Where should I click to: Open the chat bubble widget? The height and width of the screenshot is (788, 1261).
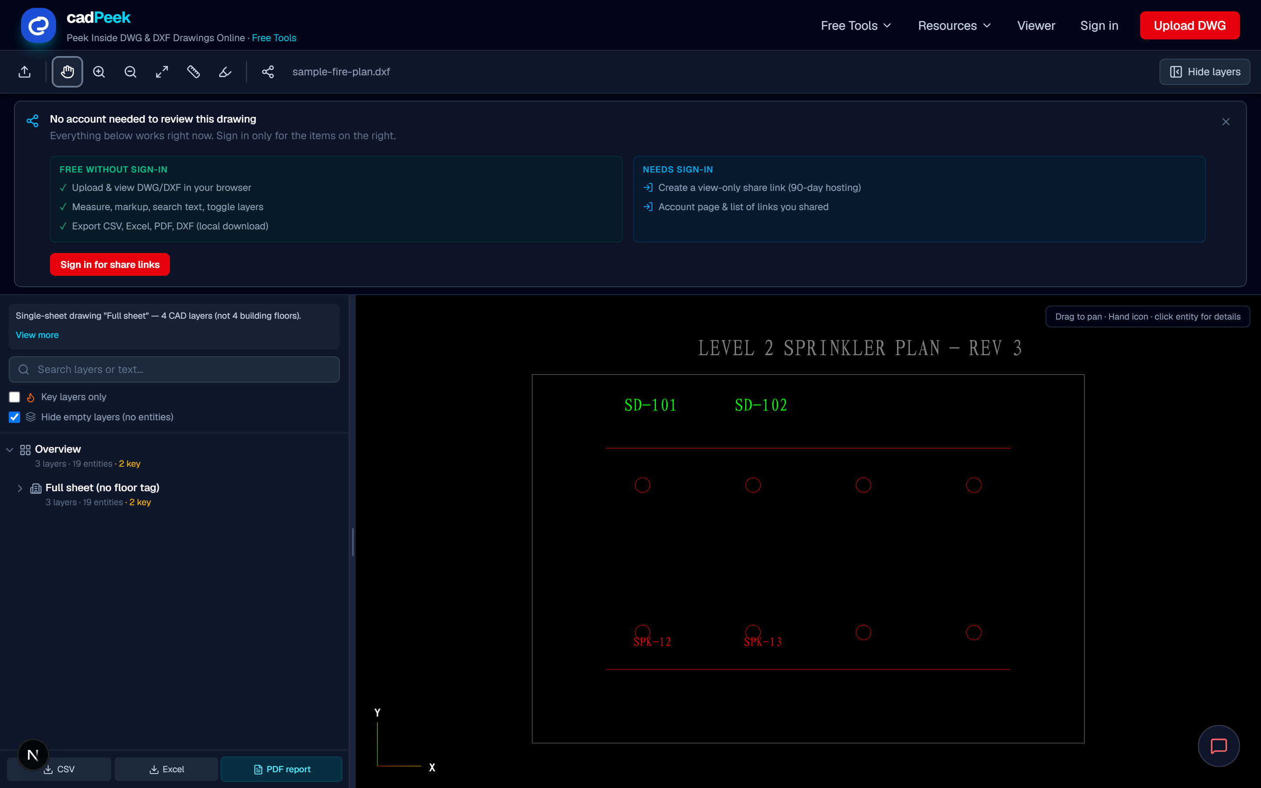[x=1218, y=746]
